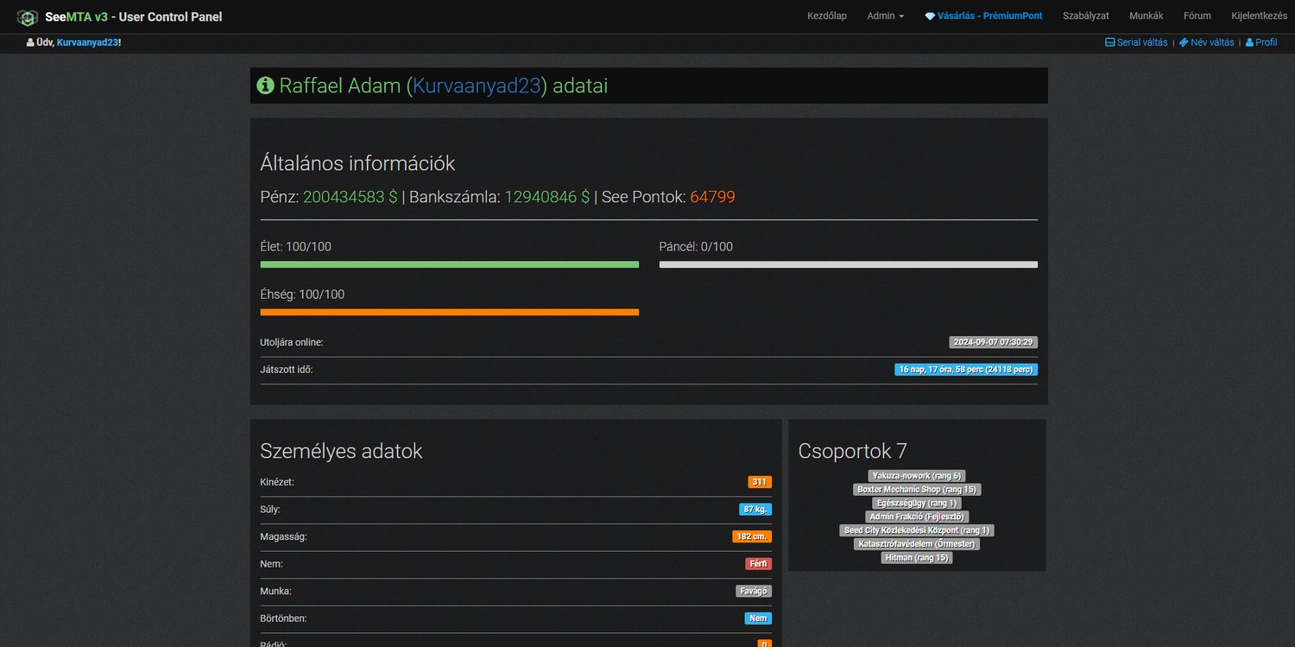Click the Yakuza-nowork (rang 6) group badge
1295x647 pixels.
point(917,476)
